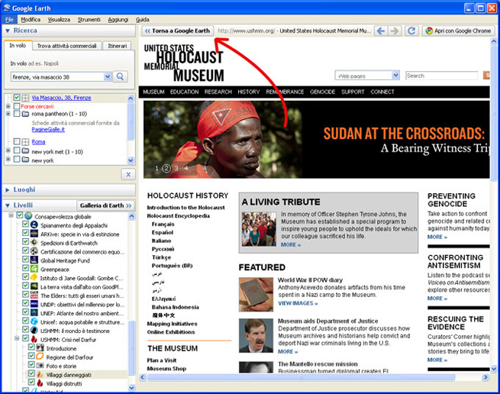Toggle the Consapevolezza globale checkbox
This screenshot has width=500, height=394.
[x=19, y=215]
